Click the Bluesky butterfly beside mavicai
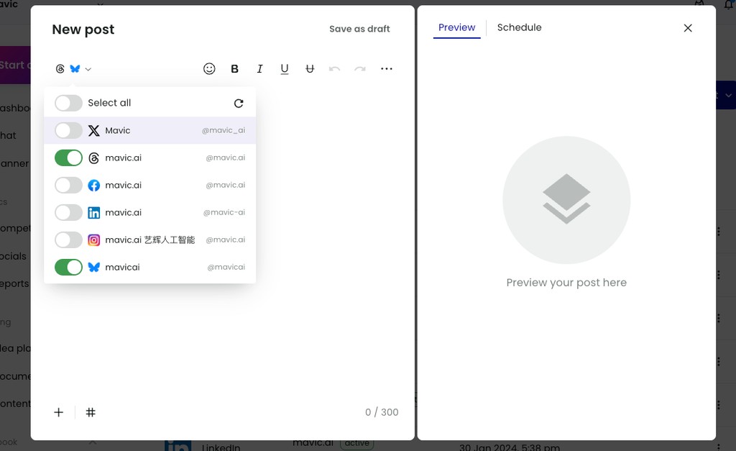Image resolution: width=736 pixels, height=451 pixels. tap(94, 268)
